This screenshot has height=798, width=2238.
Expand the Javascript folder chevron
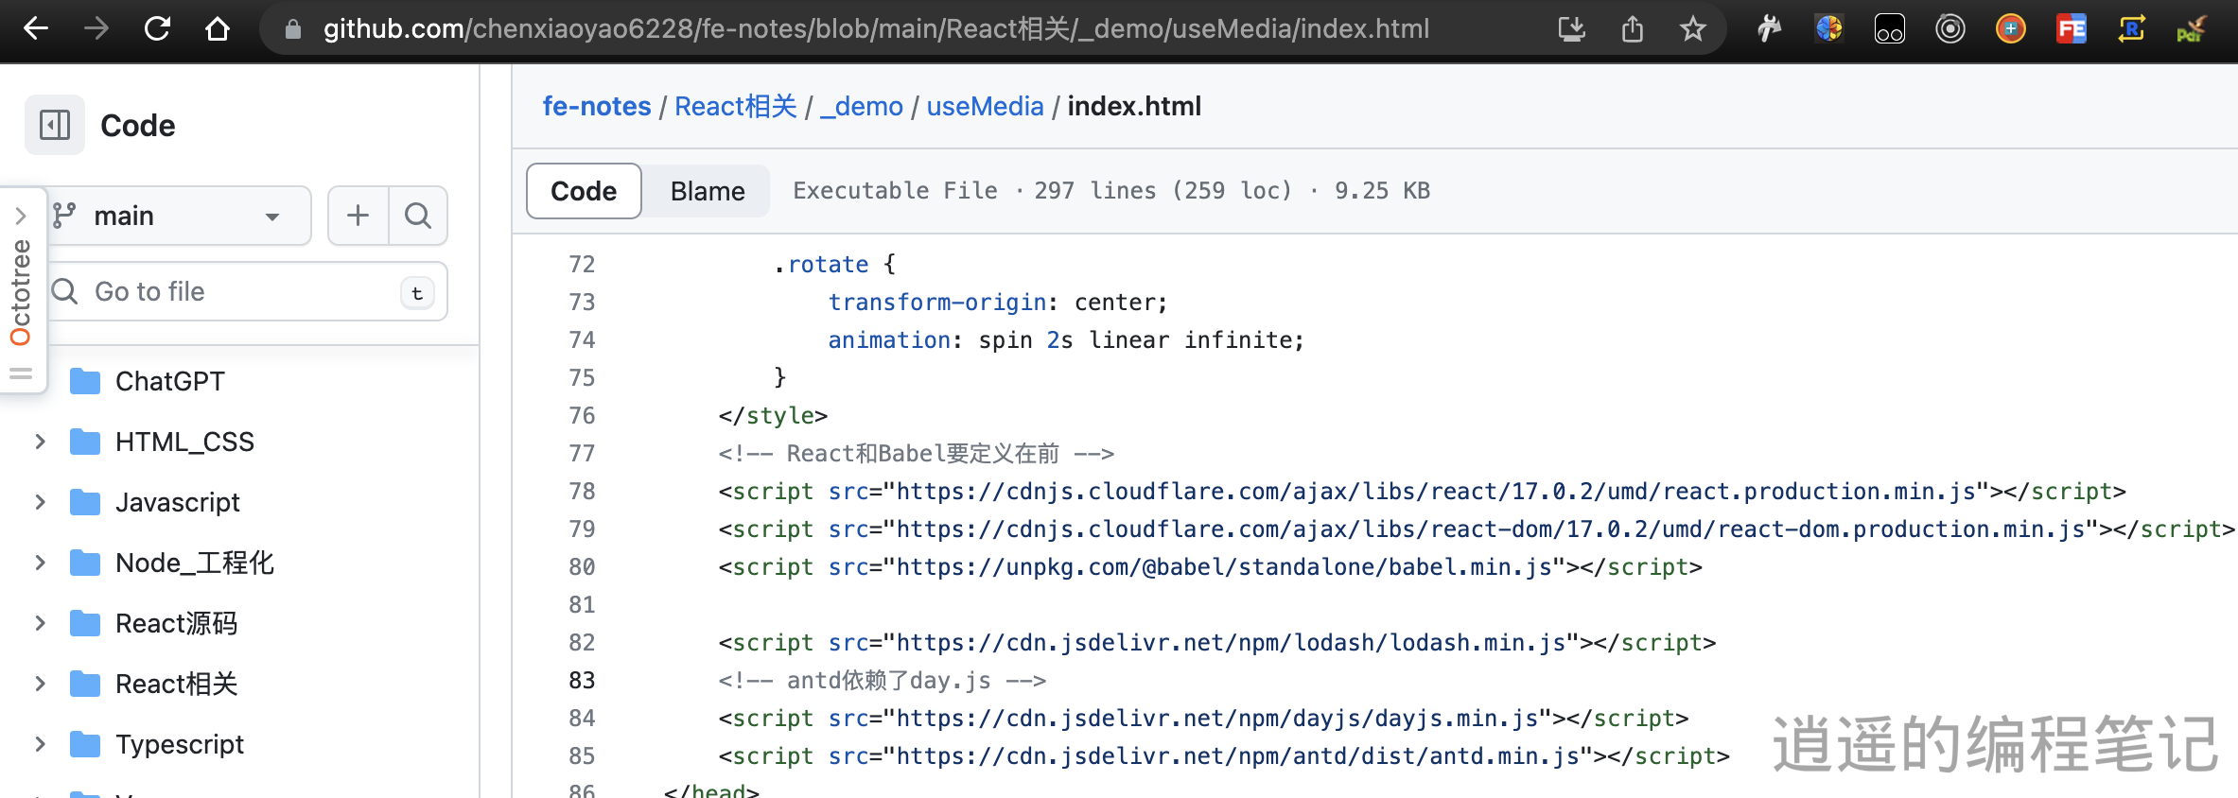point(40,502)
